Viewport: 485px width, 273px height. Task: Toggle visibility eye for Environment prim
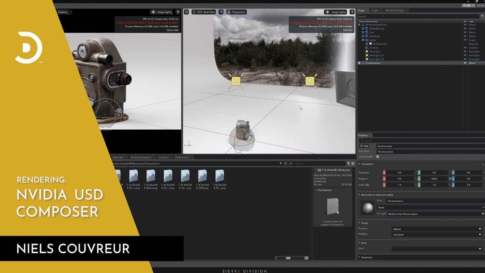[465, 63]
